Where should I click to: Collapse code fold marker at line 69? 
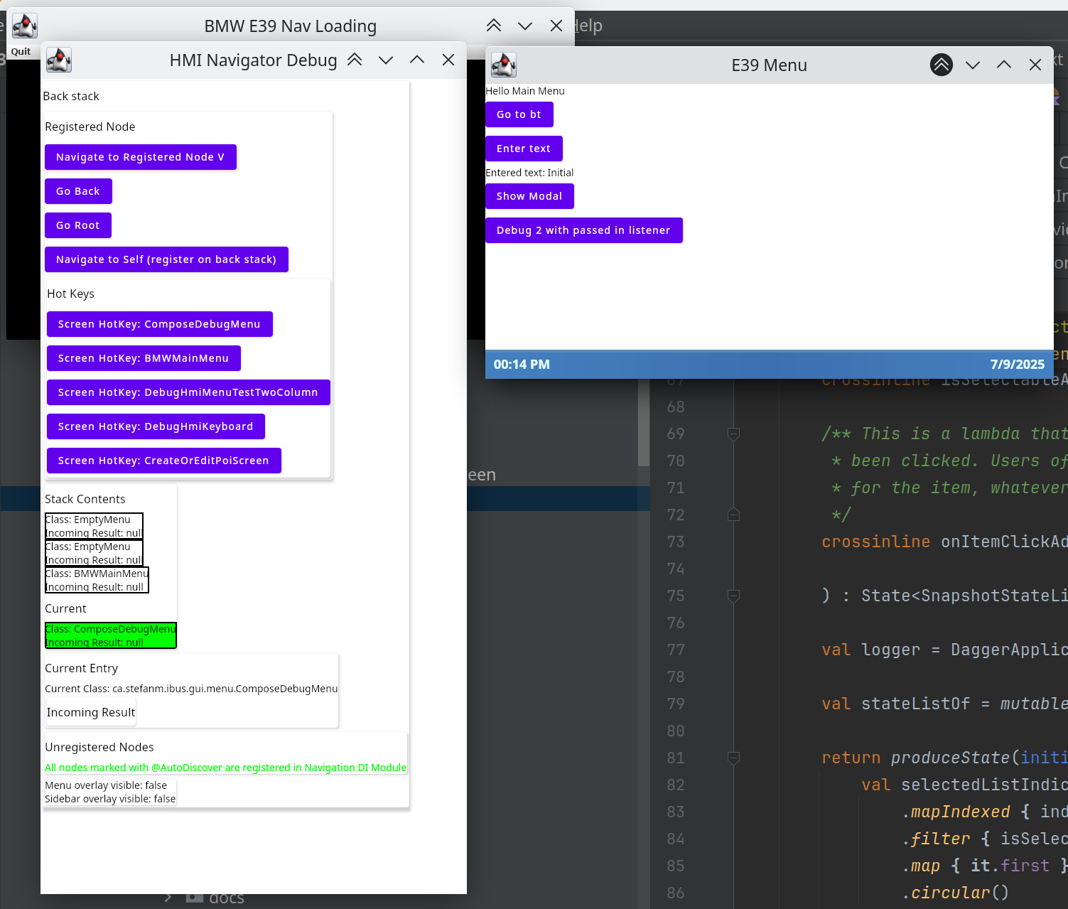coord(734,434)
